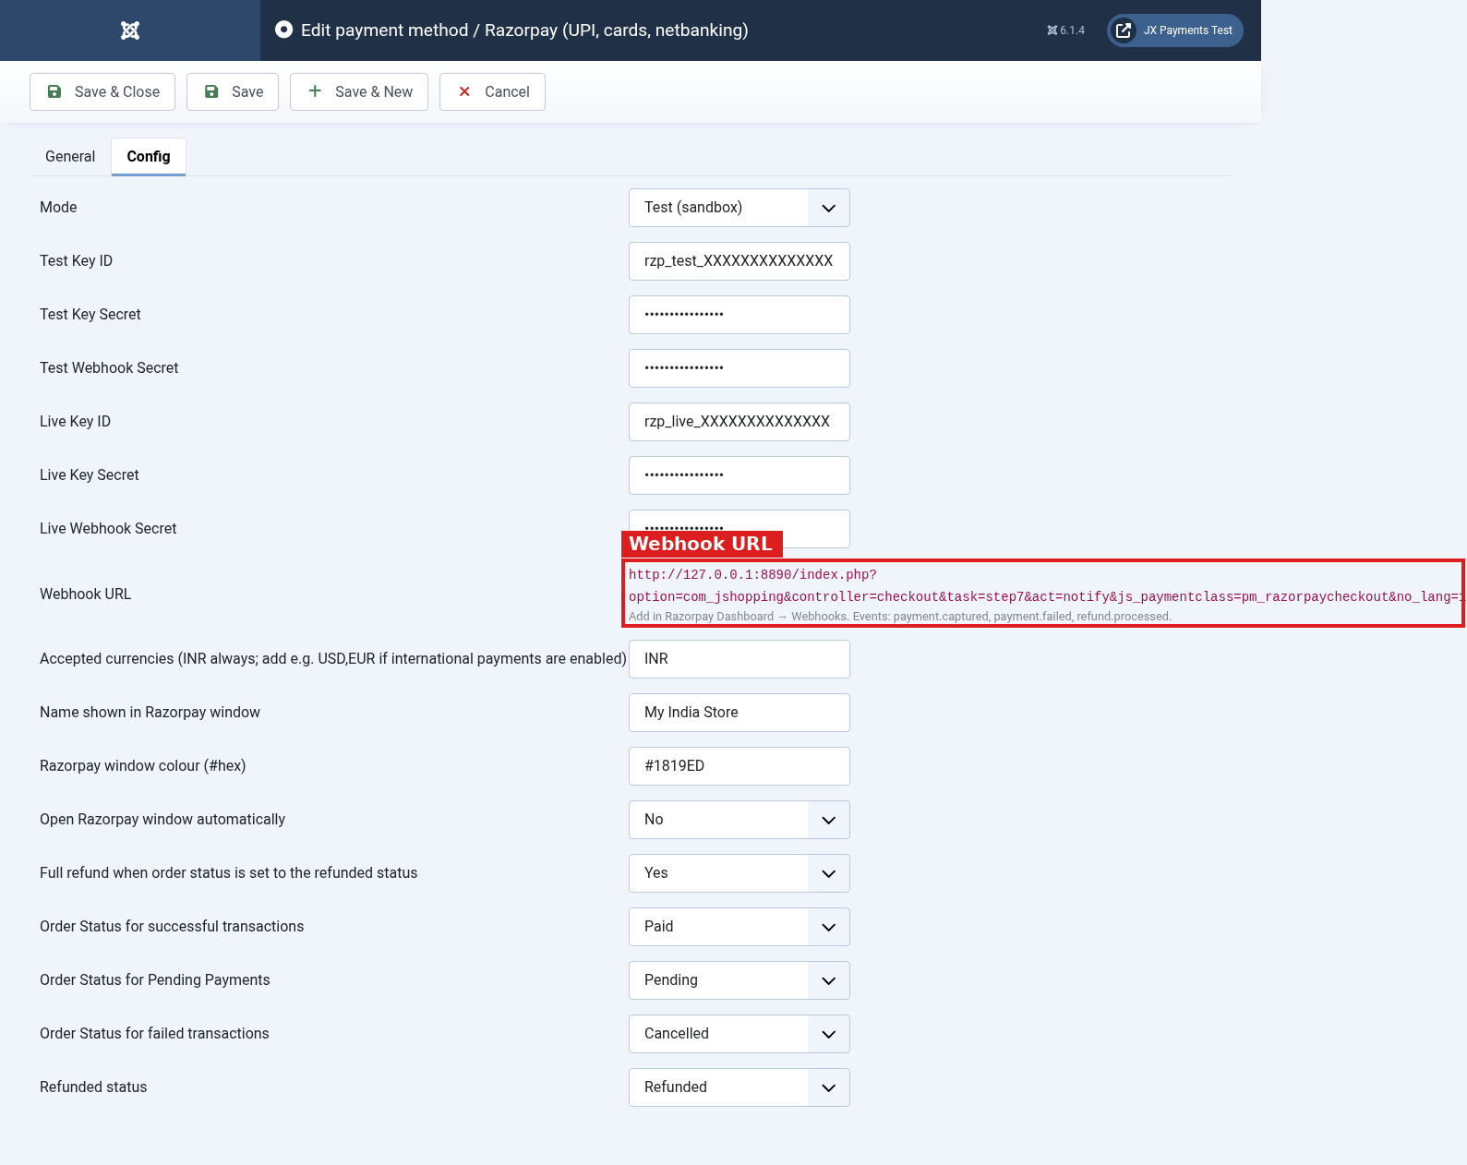
Task: Focus the Test Key ID field
Action: (x=740, y=261)
